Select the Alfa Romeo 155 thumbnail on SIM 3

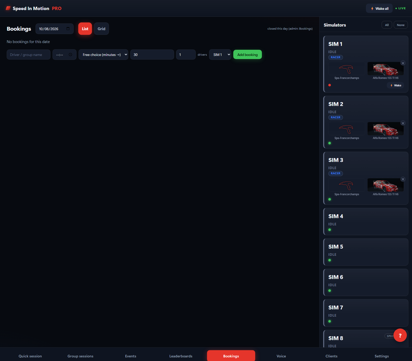[x=385, y=185]
